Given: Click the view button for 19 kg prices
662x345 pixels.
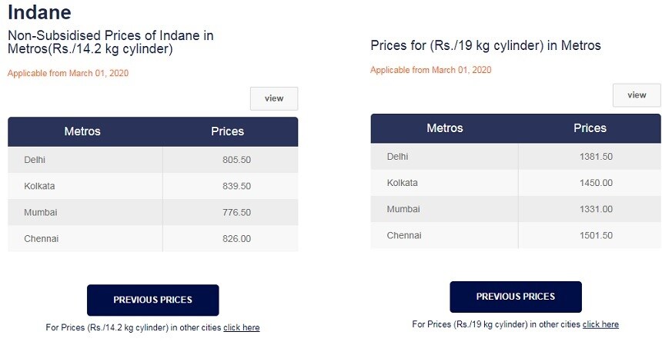Looking at the screenshot, I should (637, 95).
